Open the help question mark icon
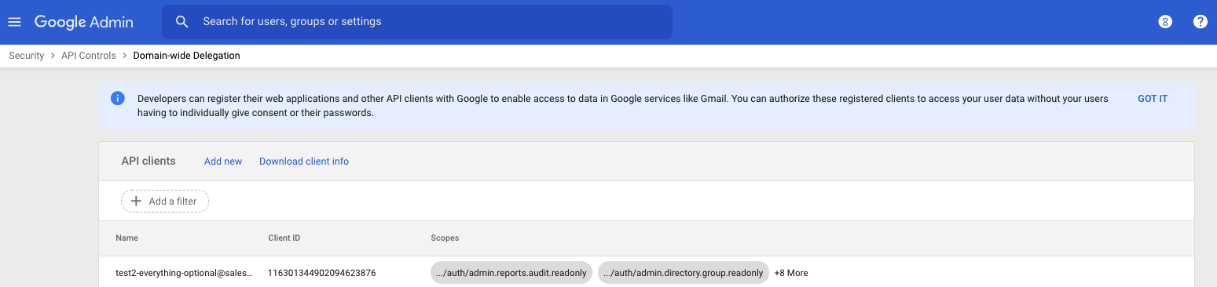 [1200, 22]
